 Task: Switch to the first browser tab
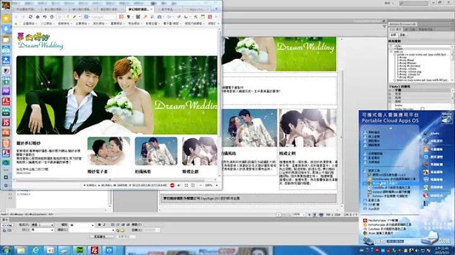pos(27,9)
